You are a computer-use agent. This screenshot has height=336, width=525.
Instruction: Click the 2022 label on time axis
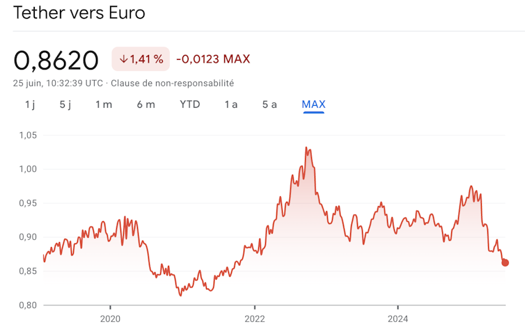click(254, 319)
